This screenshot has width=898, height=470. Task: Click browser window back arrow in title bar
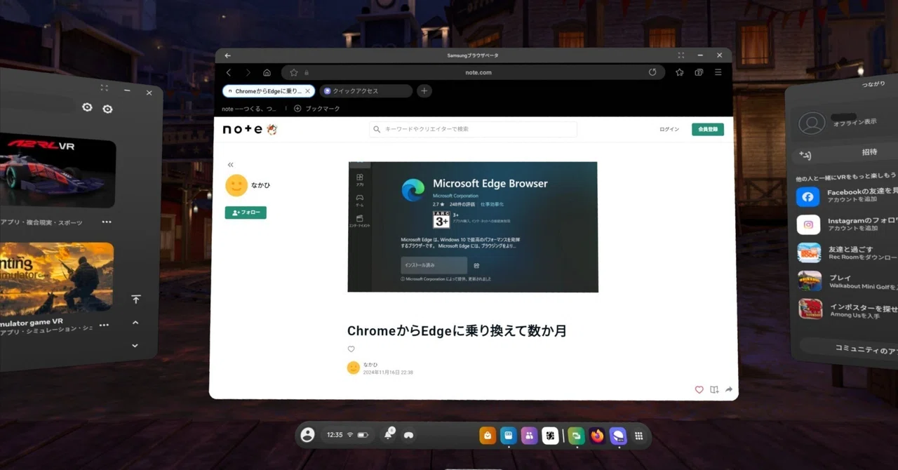click(227, 55)
